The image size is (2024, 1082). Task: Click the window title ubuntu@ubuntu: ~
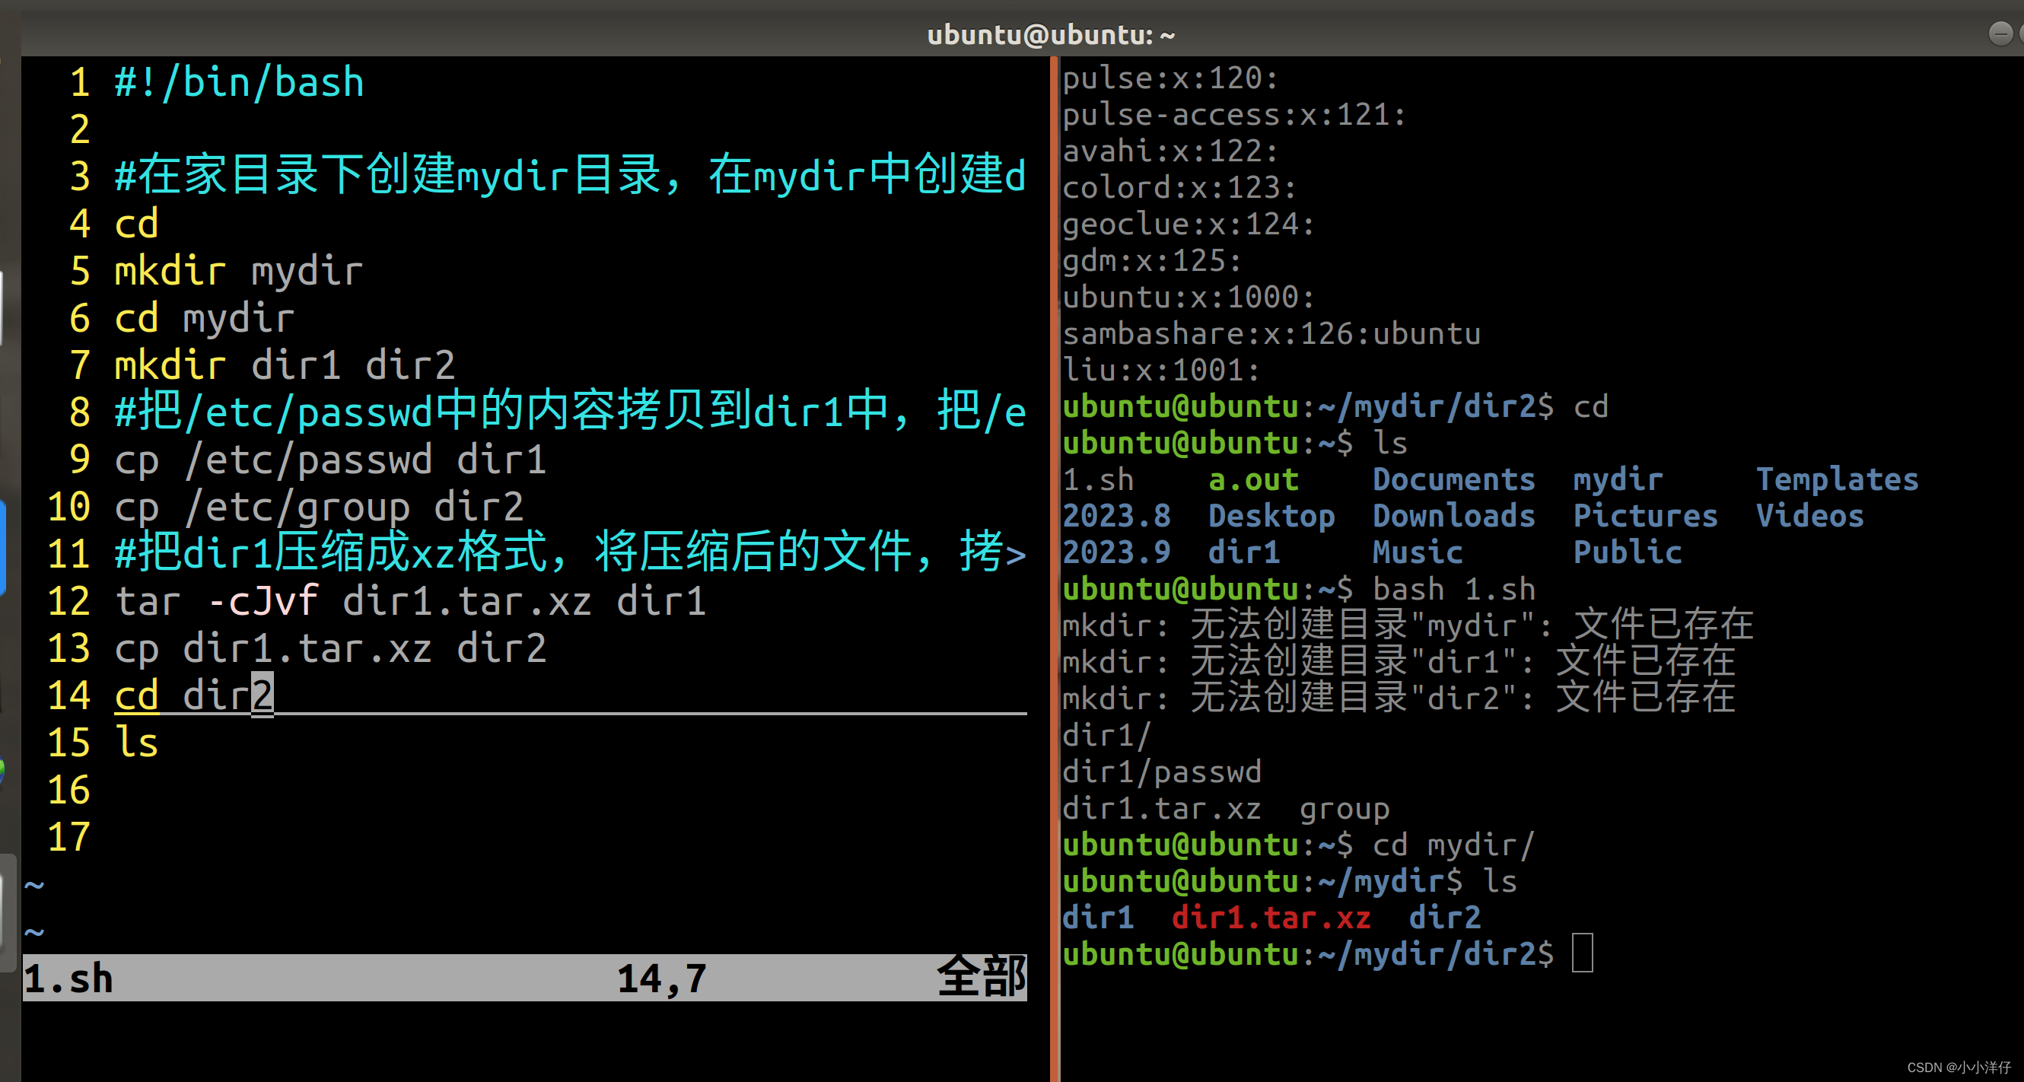(1051, 33)
